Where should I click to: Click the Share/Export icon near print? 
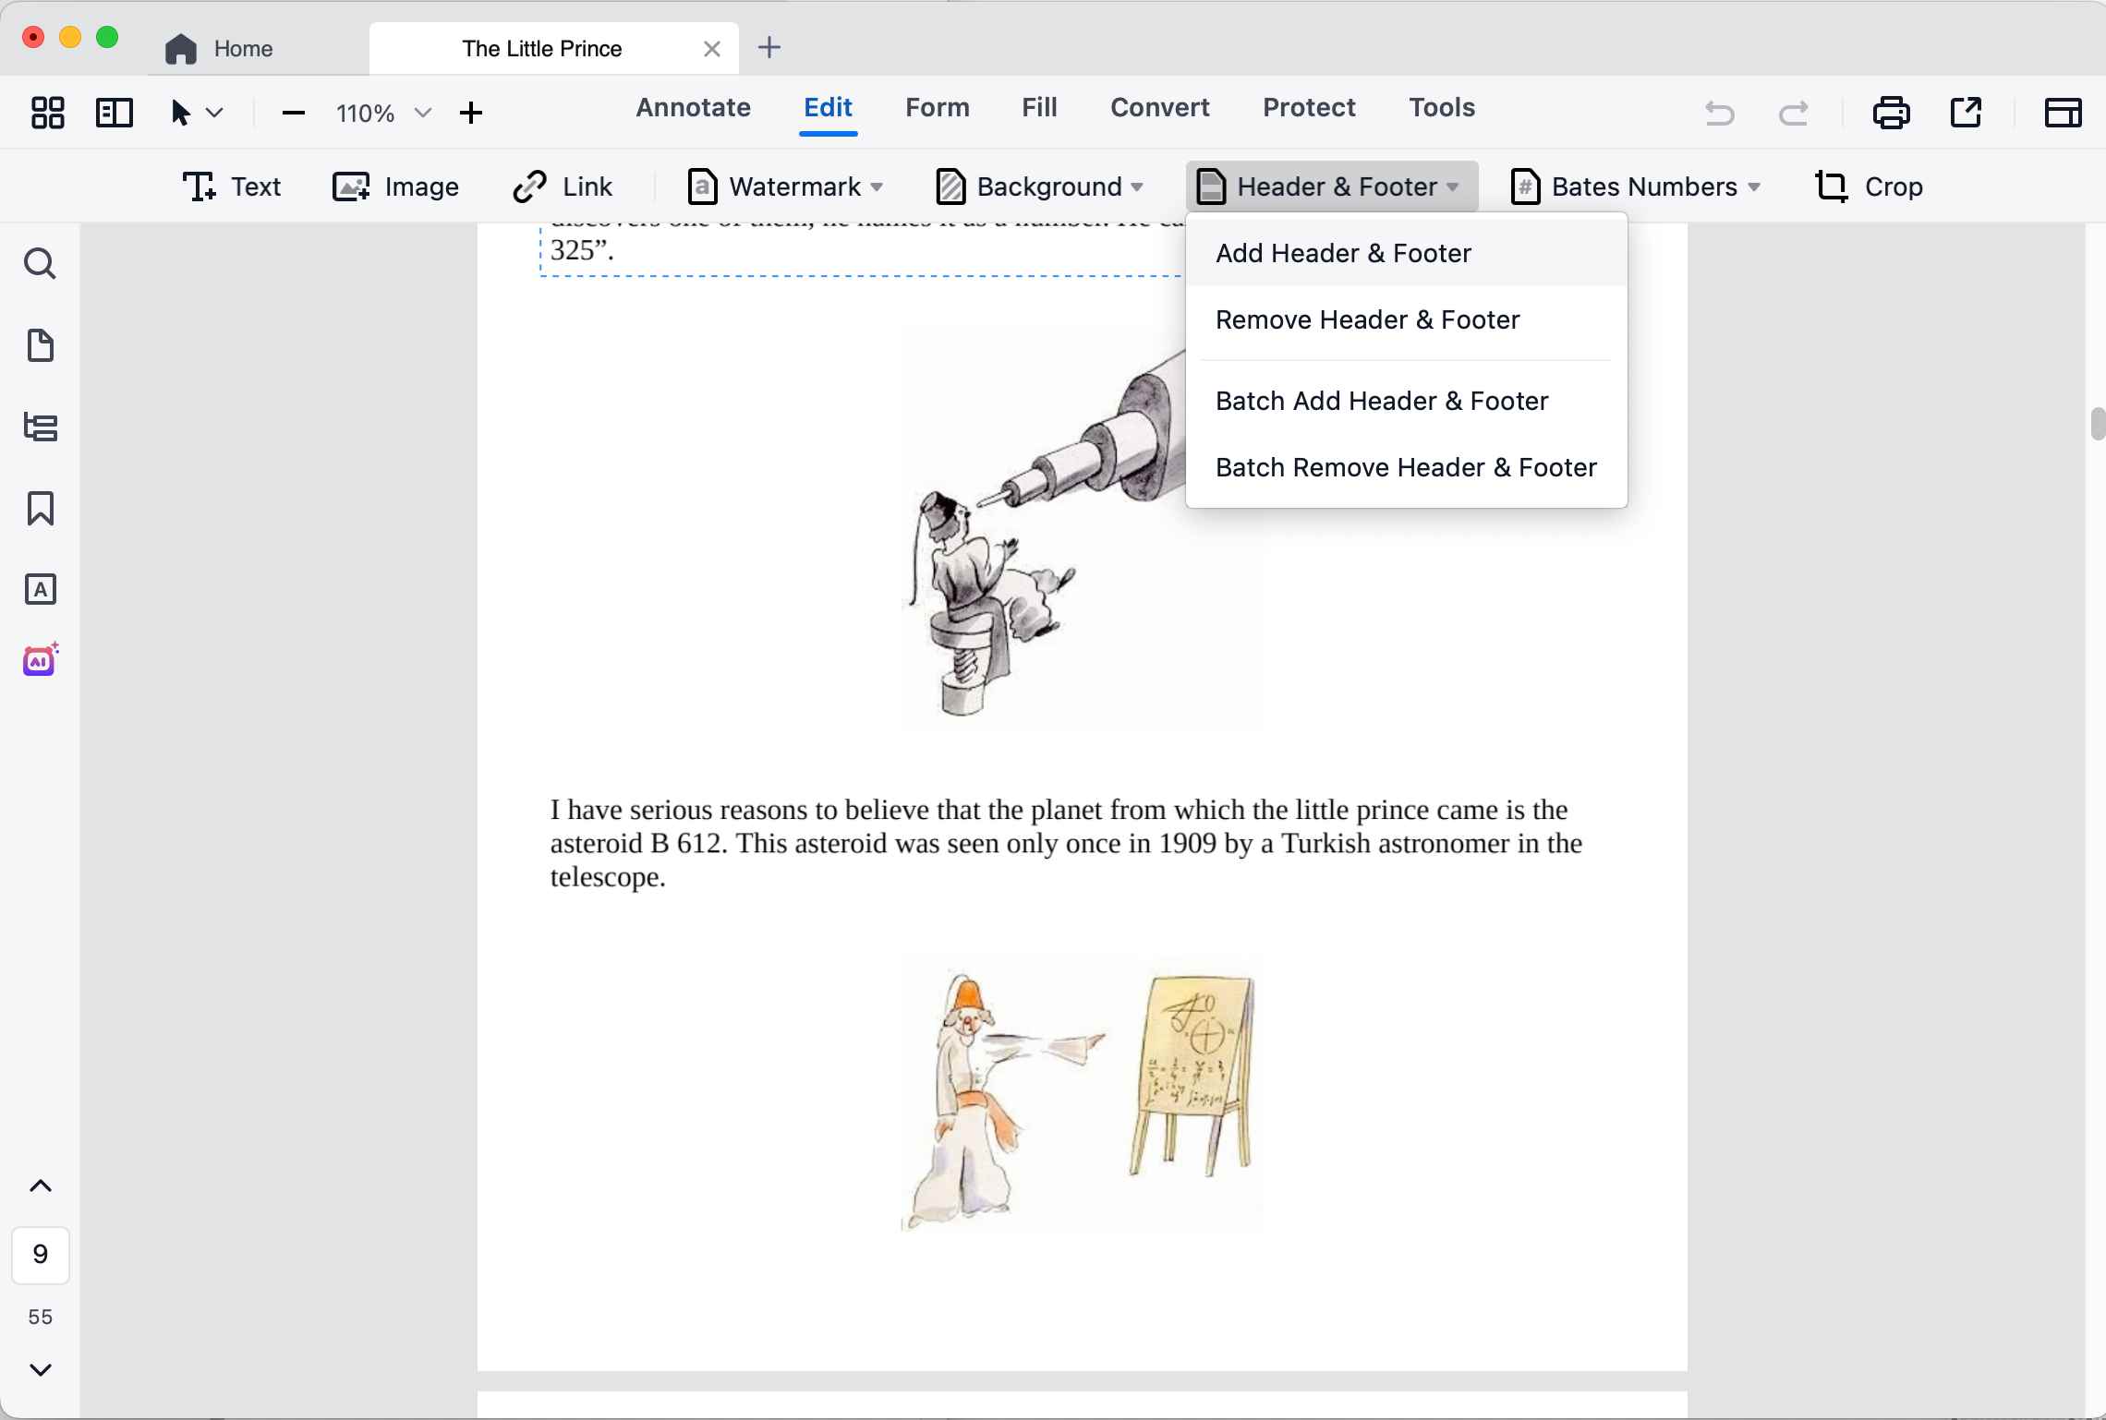[1966, 112]
